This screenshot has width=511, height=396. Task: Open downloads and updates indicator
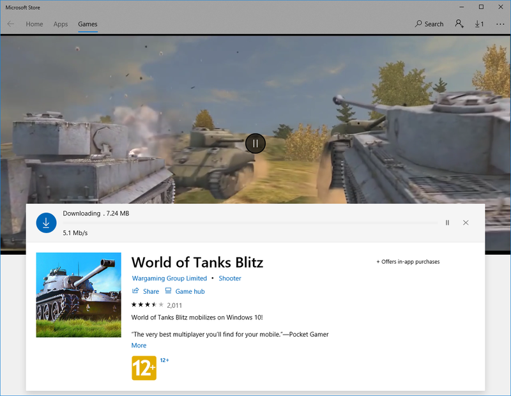[x=479, y=24]
